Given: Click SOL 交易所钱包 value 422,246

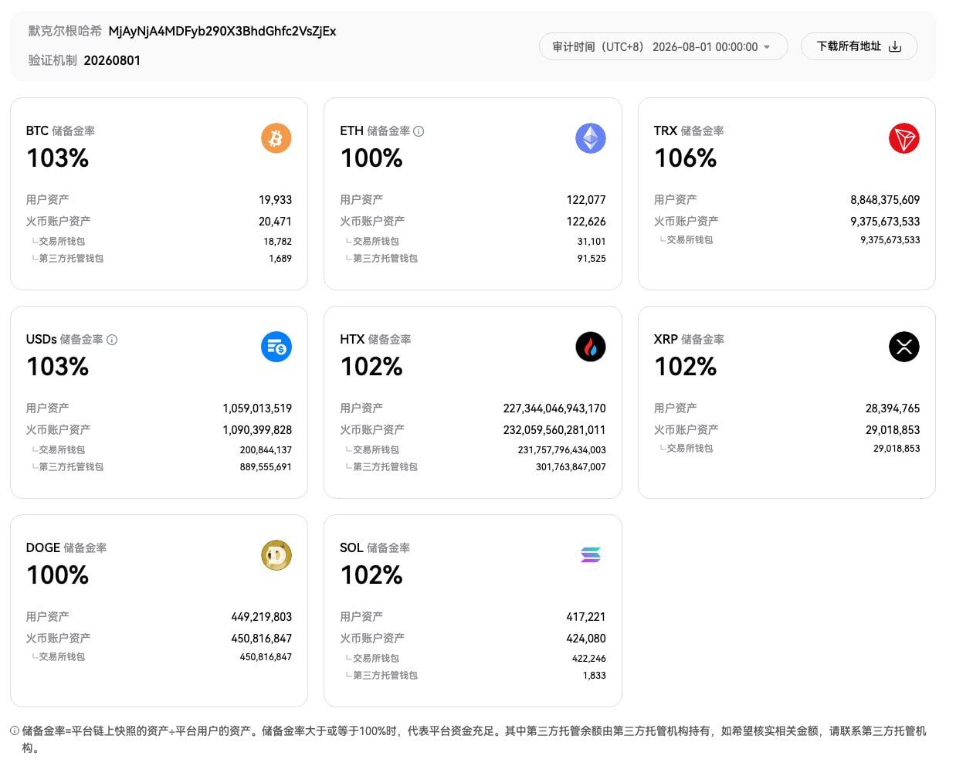Looking at the screenshot, I should (x=589, y=659).
